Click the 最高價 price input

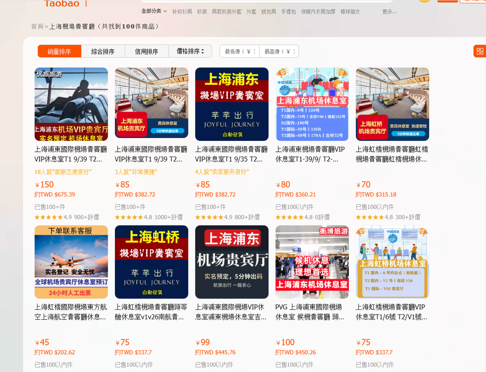[279, 51]
